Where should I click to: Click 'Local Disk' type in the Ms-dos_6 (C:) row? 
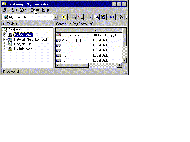click(x=100, y=40)
